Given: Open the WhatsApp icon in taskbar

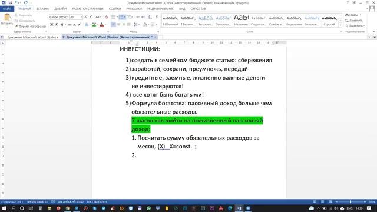Looking at the screenshot, I should pyautogui.click(x=148, y=208).
